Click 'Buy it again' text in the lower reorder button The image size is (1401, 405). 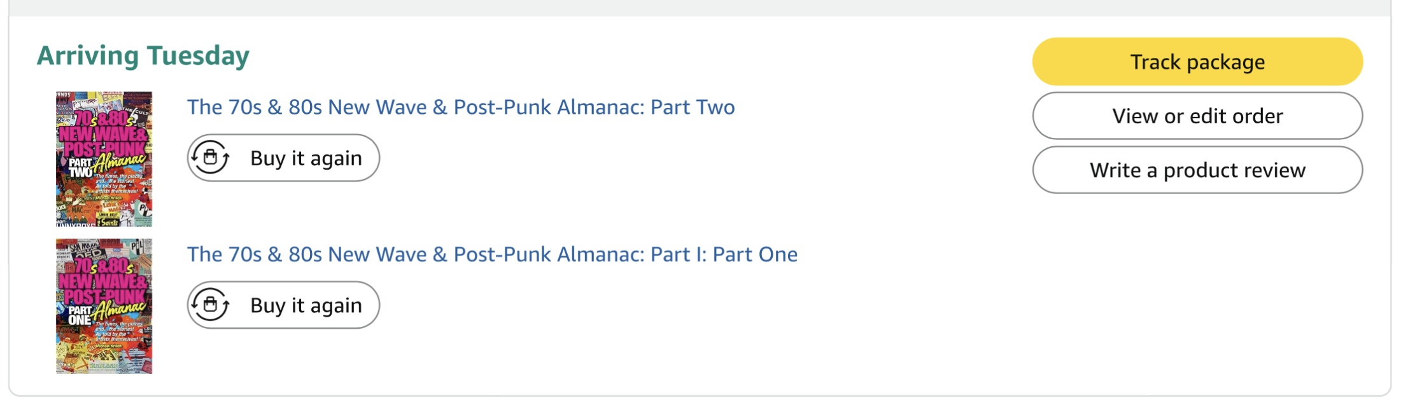pyautogui.click(x=306, y=305)
